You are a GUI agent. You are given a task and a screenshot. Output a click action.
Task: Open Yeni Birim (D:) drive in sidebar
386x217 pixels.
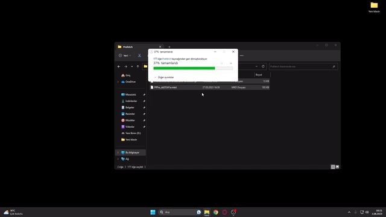click(131, 133)
